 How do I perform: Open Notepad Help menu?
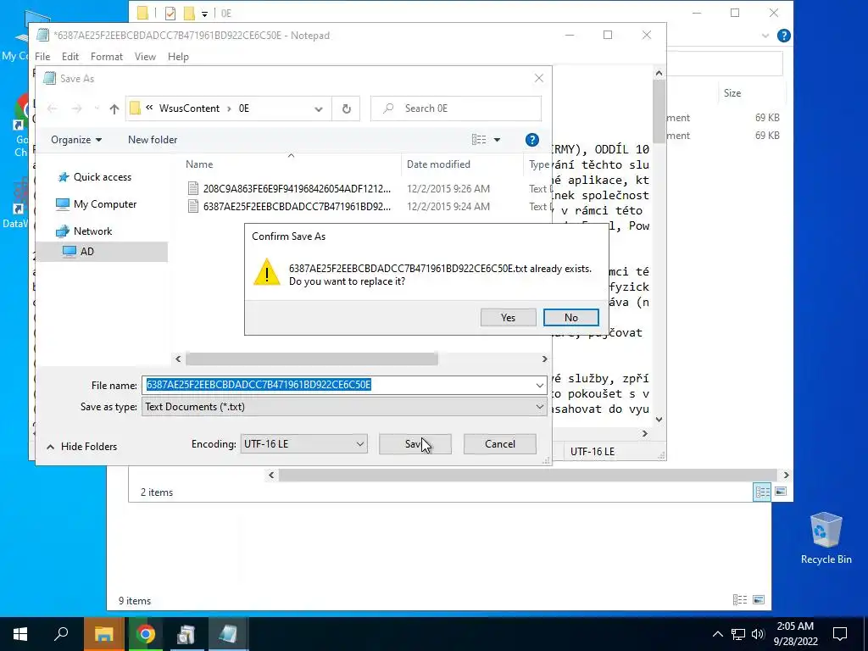point(178,57)
